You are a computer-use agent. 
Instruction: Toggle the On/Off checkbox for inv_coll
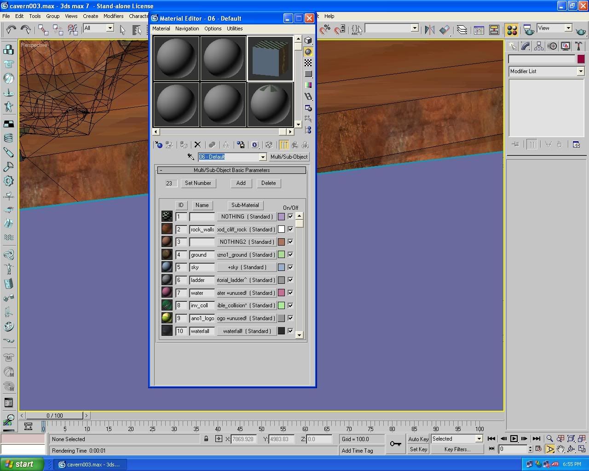(x=290, y=305)
